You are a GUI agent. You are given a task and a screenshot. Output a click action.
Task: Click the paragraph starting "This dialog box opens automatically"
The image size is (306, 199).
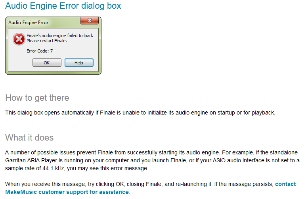(x=140, y=113)
